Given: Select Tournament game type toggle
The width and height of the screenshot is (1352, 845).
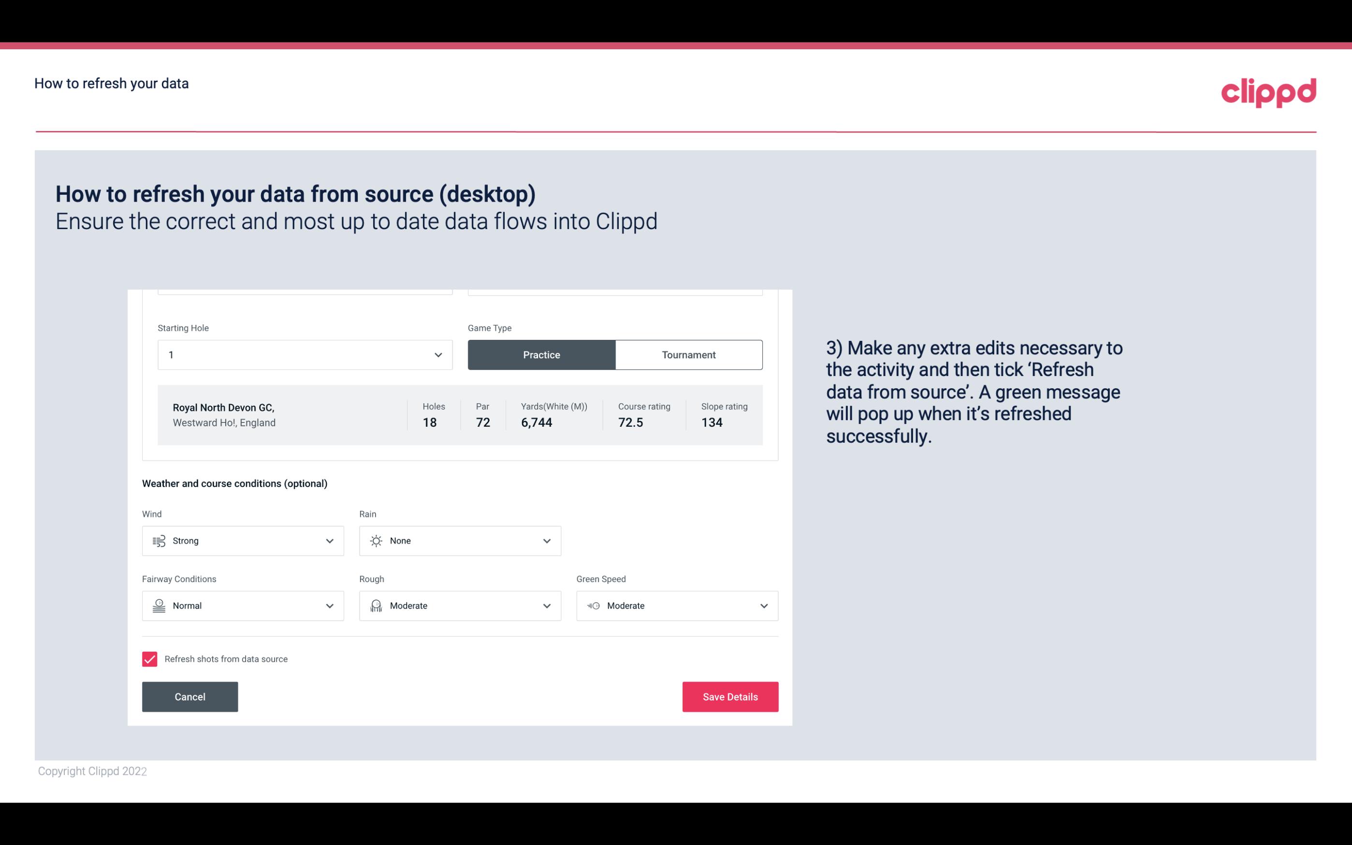Looking at the screenshot, I should 688,353.
